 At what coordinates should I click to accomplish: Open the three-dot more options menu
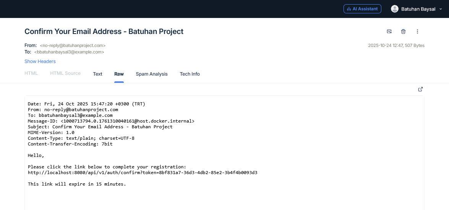[x=417, y=31]
